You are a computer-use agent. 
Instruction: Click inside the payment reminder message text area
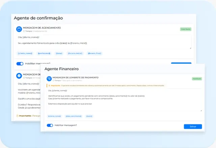pos(125,100)
